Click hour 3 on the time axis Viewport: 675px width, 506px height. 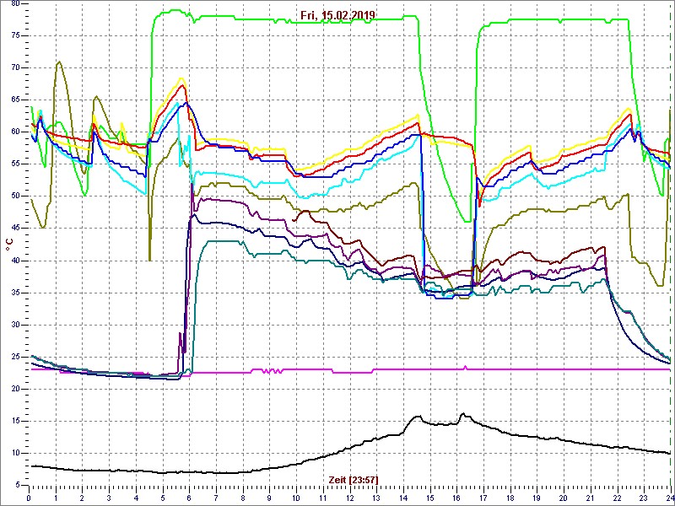(x=109, y=496)
